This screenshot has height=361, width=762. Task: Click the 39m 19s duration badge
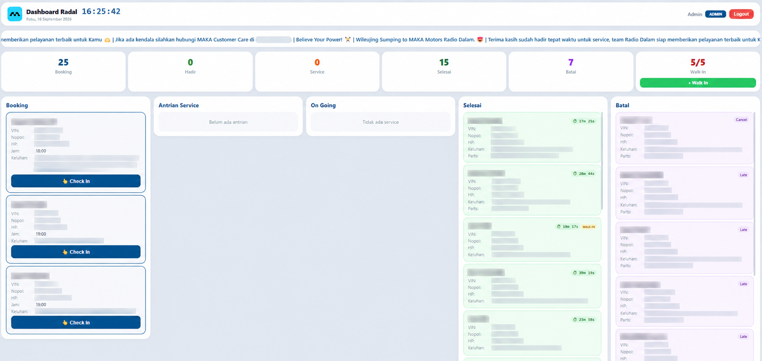[x=584, y=273]
